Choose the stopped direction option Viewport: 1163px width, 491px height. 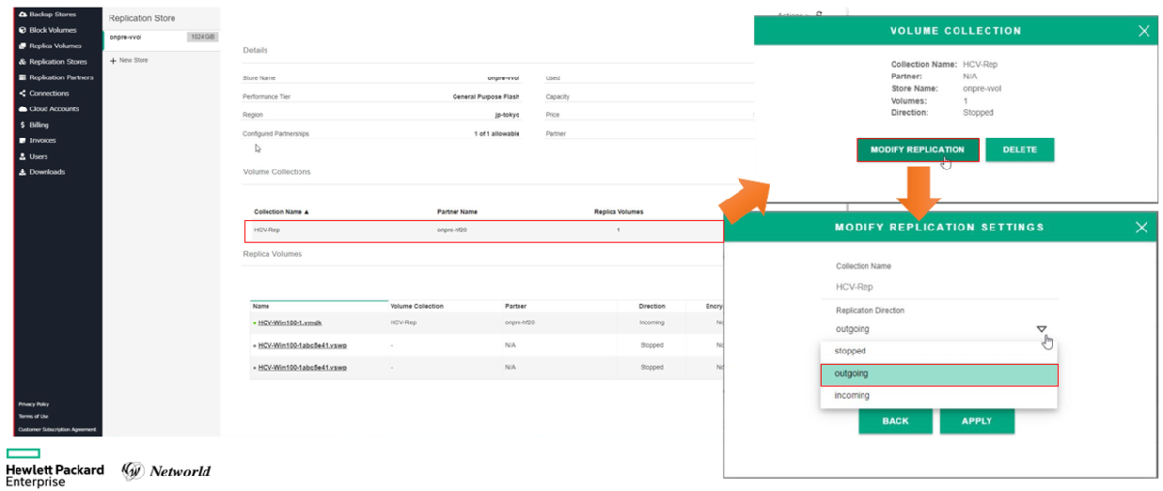939,352
